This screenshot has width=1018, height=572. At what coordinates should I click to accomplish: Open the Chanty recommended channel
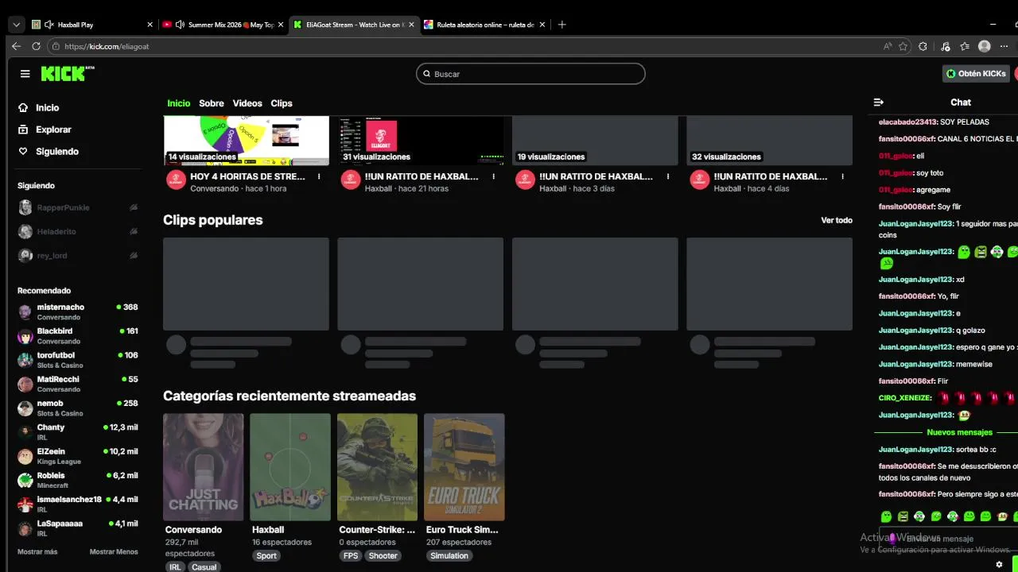78,431
